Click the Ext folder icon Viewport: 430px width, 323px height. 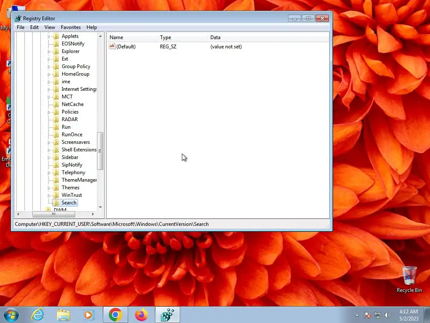(x=56, y=59)
